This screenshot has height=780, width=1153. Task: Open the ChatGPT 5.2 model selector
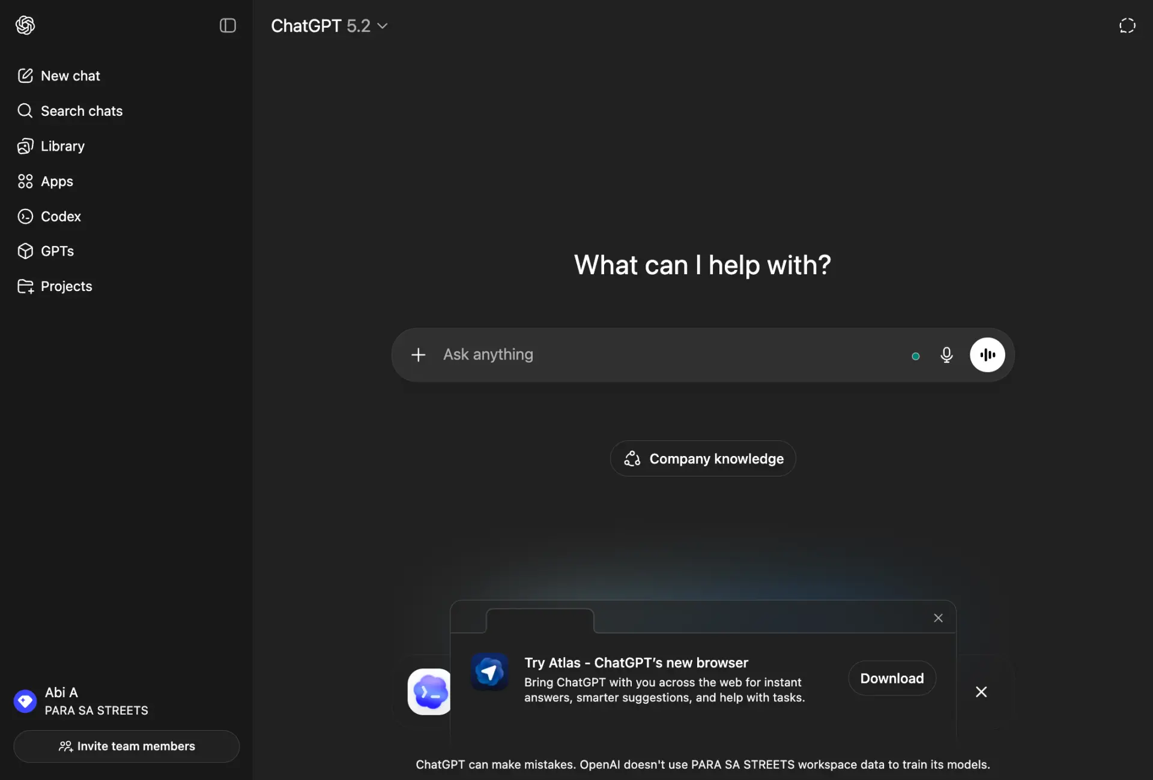coord(329,26)
